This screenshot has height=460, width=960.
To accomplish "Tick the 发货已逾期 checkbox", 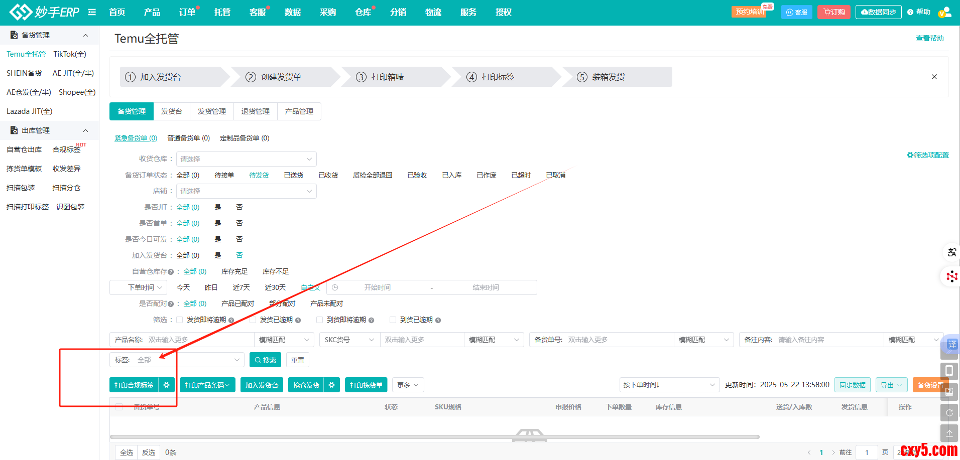I will pyautogui.click(x=253, y=320).
